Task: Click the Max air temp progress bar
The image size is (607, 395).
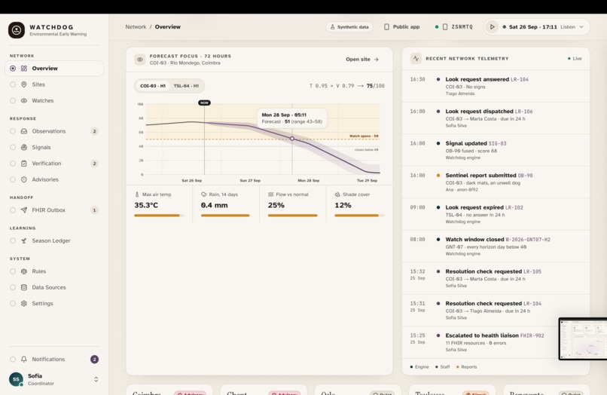Action: click(x=159, y=215)
